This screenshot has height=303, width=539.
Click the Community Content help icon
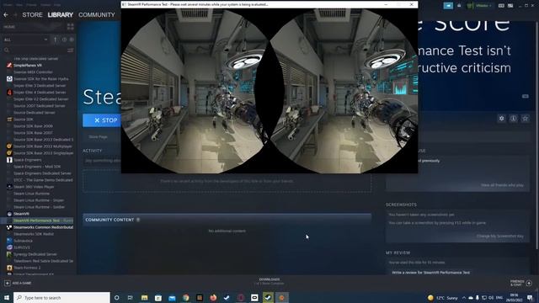[138, 220]
